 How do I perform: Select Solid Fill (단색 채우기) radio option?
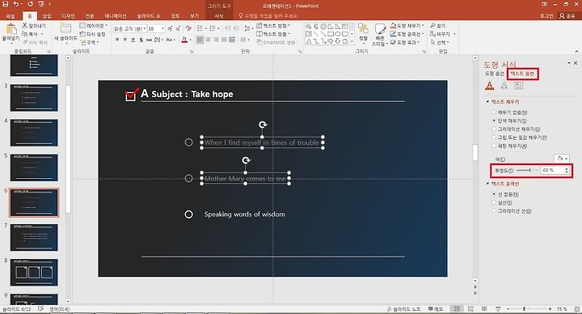point(494,121)
